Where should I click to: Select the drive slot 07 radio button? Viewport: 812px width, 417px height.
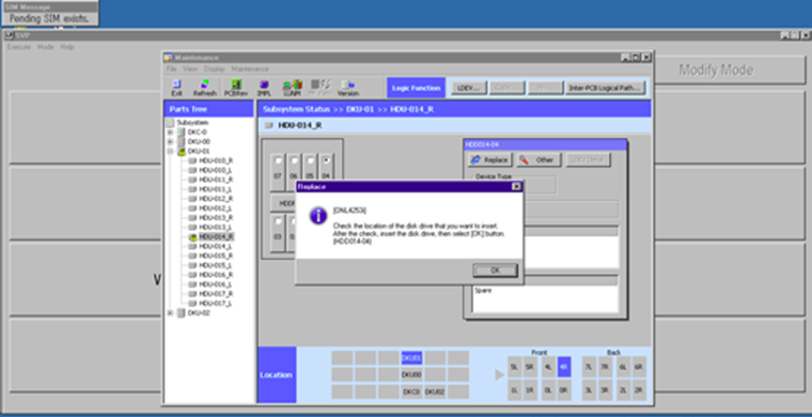(x=278, y=161)
